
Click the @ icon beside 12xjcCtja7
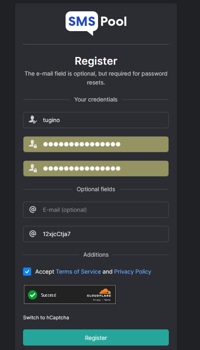(x=33, y=234)
